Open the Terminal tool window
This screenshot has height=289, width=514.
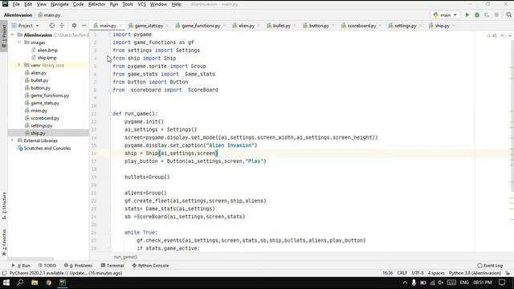coord(112,266)
